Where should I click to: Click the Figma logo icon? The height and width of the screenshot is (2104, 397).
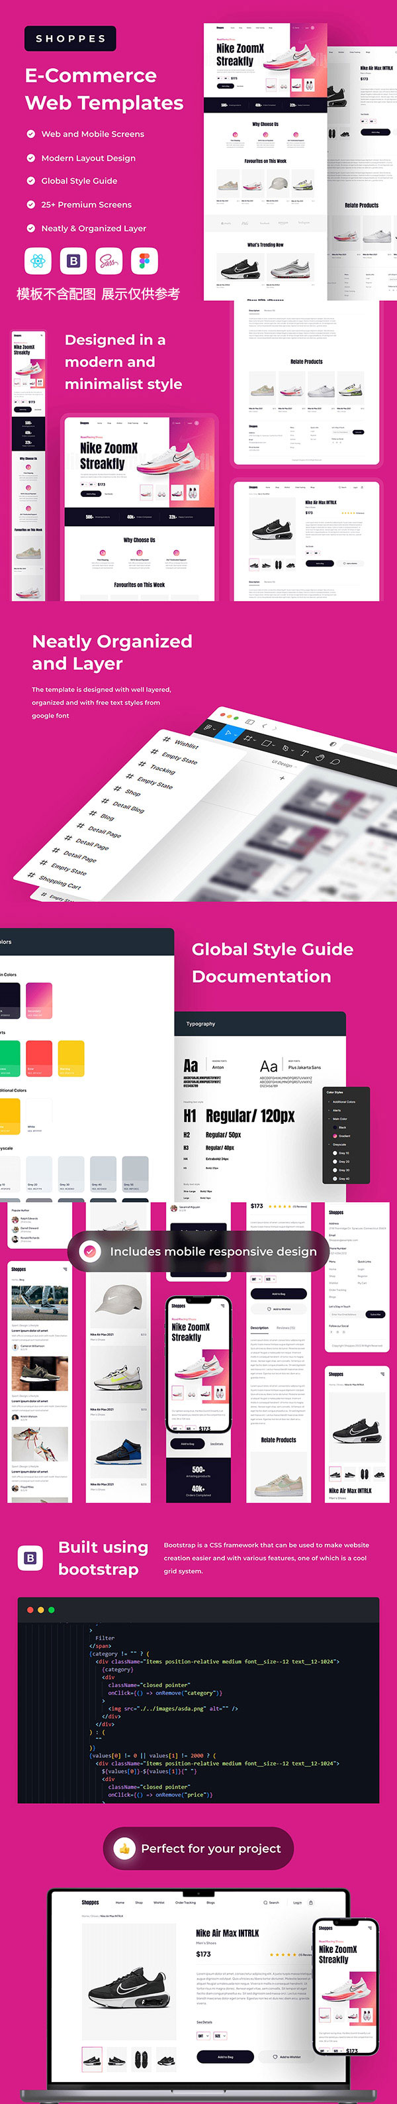[144, 260]
